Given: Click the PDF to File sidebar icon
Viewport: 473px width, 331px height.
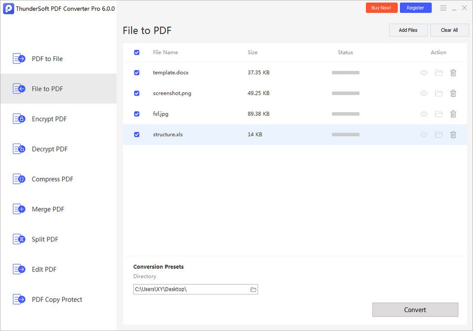Looking at the screenshot, I should [x=19, y=59].
